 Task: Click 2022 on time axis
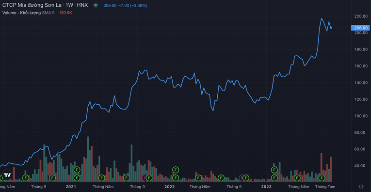[170, 187]
